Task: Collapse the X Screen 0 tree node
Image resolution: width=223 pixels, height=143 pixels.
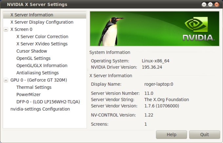Action: (x=6, y=29)
